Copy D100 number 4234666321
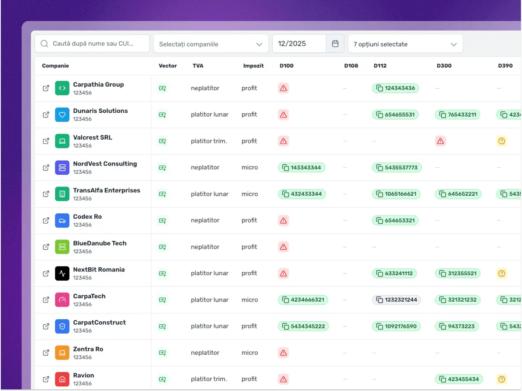The height and width of the screenshot is (391, 522). coord(303,300)
